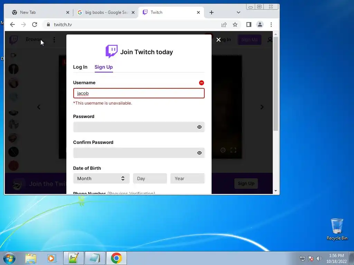Click the padlock site info icon
Image resolution: width=354 pixels, height=265 pixels.
tap(48, 24)
